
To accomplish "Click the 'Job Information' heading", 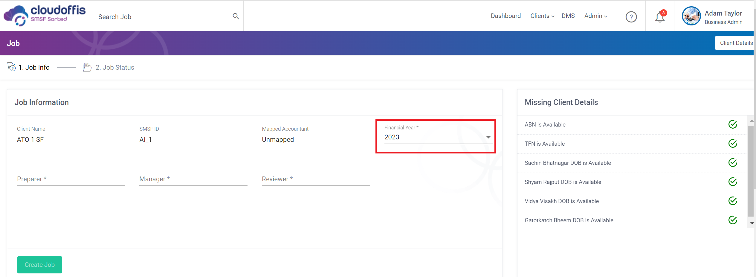I will (x=42, y=102).
